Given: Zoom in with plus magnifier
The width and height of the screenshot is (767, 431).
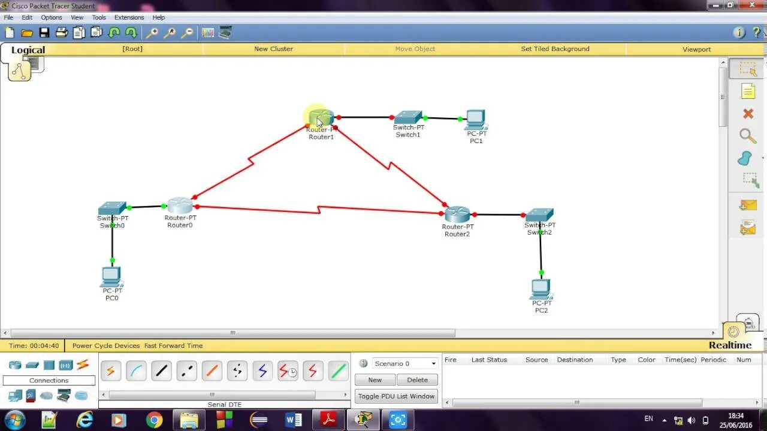Looking at the screenshot, I should point(152,33).
